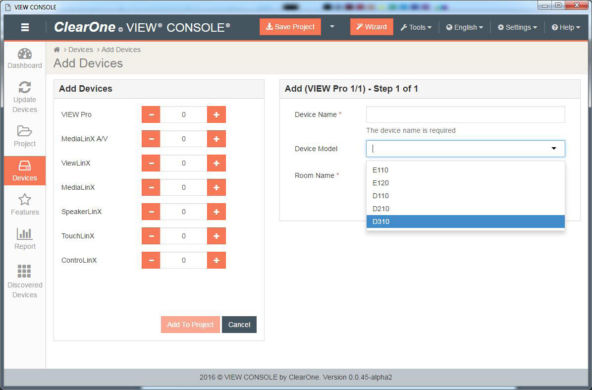This screenshot has height=390, width=592.
Task: Follow the Devices breadcrumb link
Action: [x=81, y=50]
